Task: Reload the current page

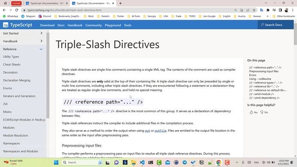Action: click(17, 10)
